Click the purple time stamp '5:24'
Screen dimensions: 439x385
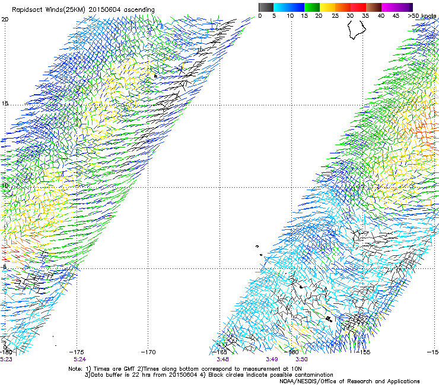(x=80, y=360)
